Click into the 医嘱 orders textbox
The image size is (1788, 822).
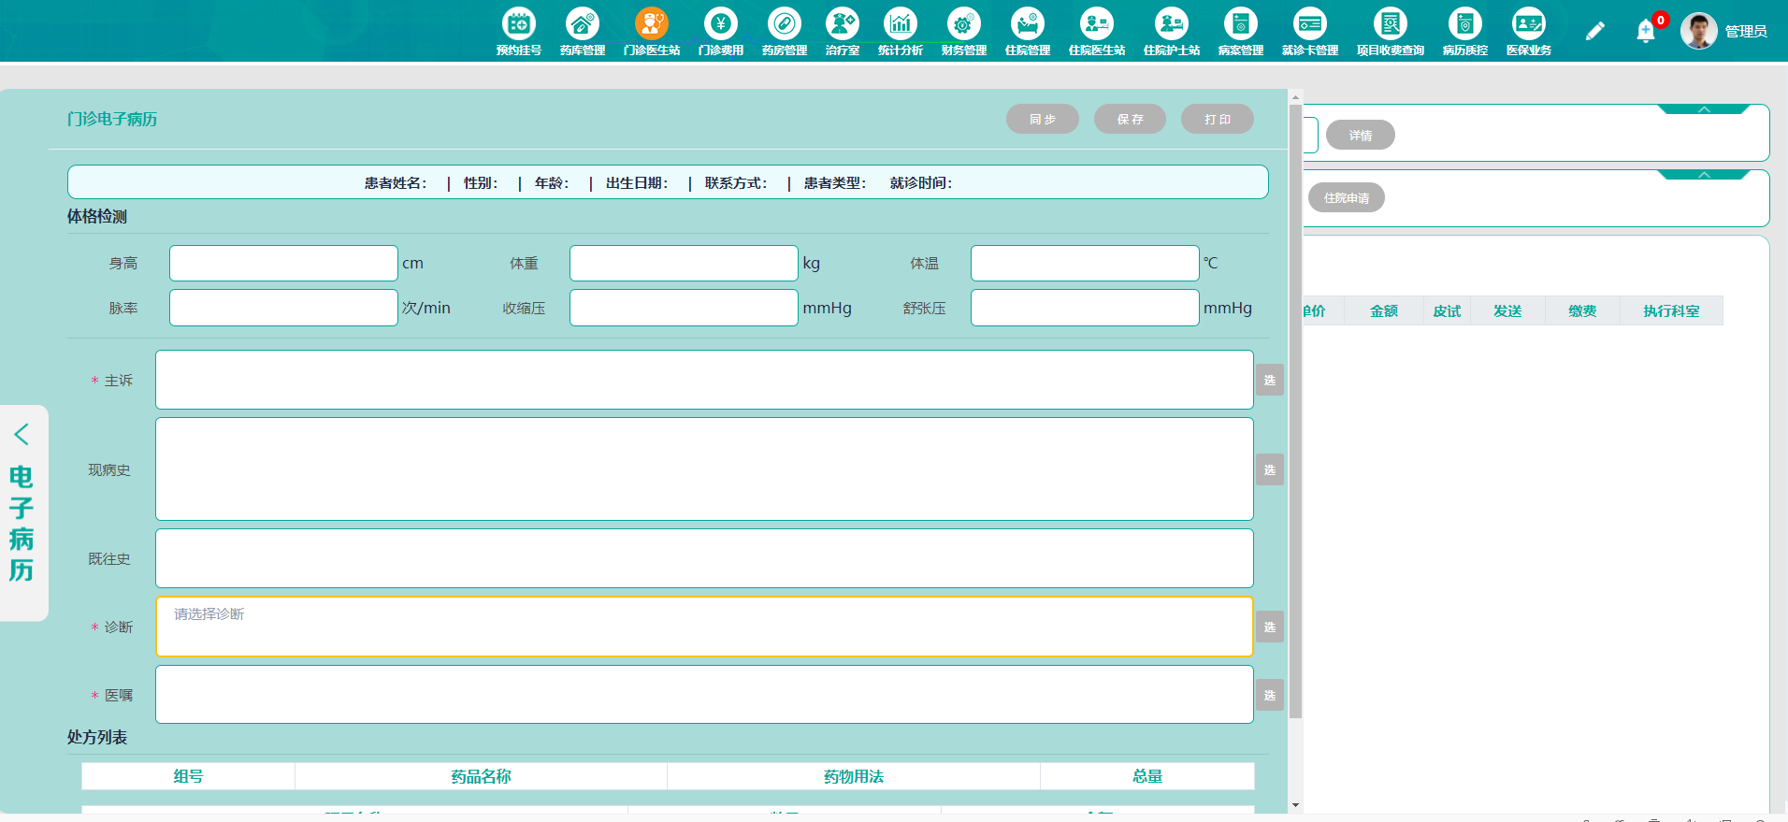[x=704, y=694]
